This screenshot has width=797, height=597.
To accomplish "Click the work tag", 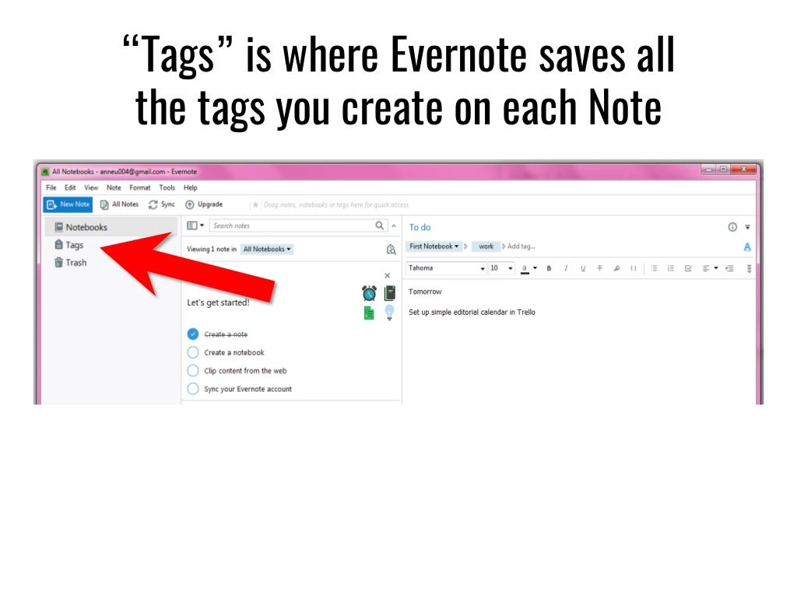I will click(486, 246).
